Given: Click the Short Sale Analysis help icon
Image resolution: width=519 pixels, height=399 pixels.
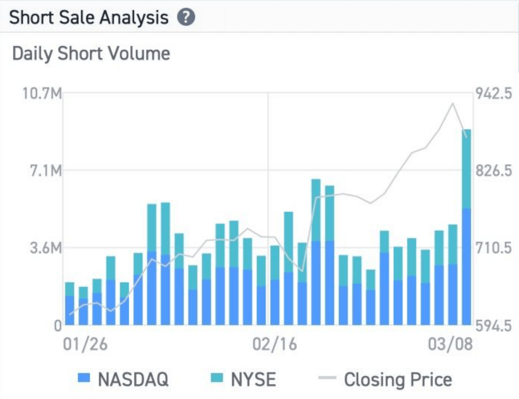Looking at the screenshot, I should pyautogui.click(x=186, y=18).
